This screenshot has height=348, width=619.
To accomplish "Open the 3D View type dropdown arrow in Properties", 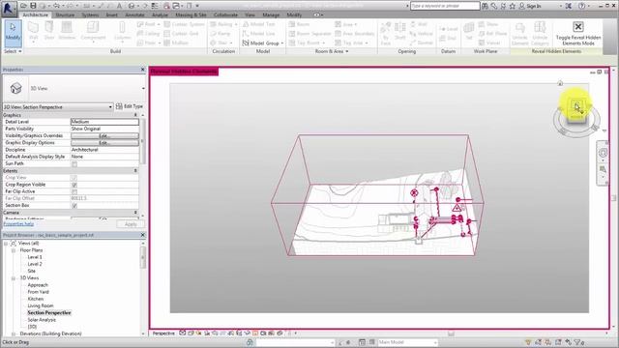I will coord(143,88).
